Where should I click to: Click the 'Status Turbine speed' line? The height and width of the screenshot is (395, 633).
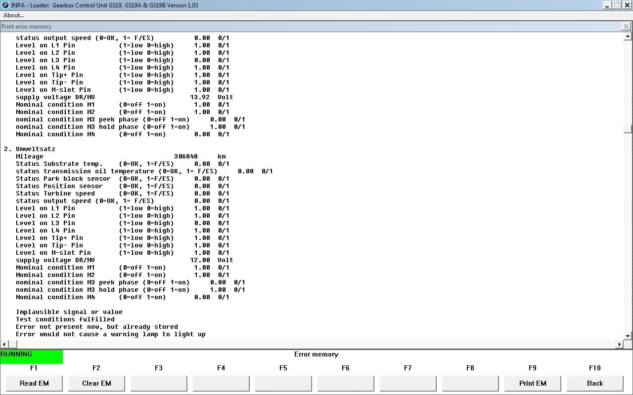(123, 193)
